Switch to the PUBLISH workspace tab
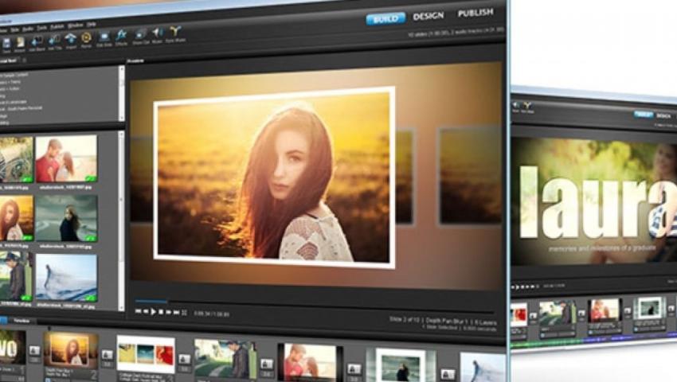 click(475, 13)
